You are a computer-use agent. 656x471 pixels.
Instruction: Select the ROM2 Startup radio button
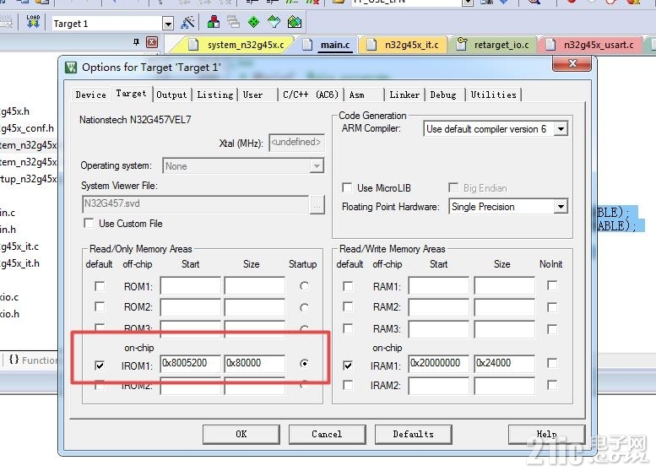click(x=304, y=307)
